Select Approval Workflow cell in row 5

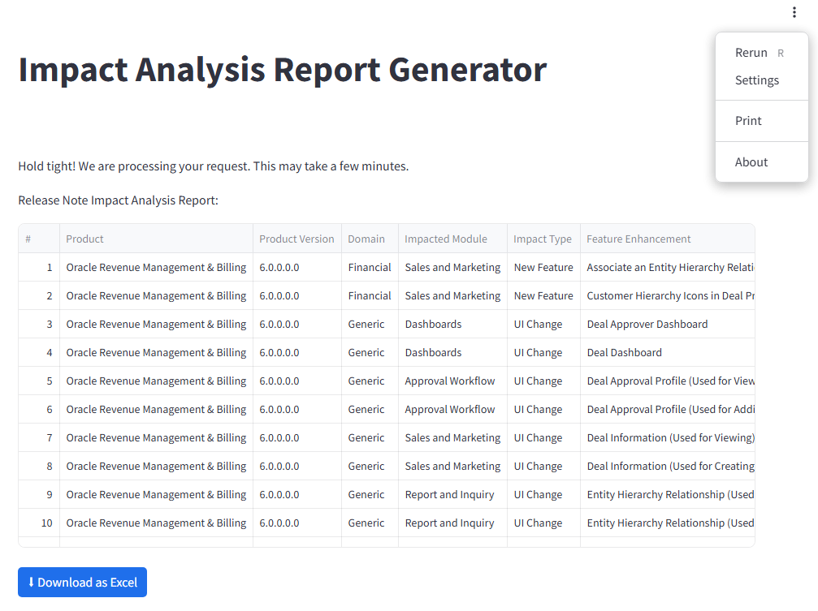450,381
